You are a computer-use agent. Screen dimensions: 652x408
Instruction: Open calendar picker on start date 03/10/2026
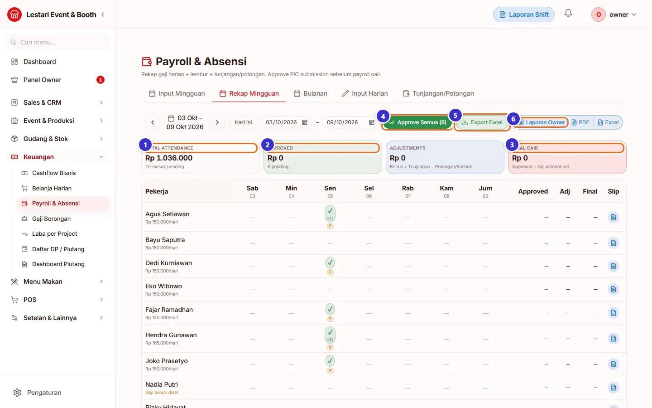click(x=305, y=122)
